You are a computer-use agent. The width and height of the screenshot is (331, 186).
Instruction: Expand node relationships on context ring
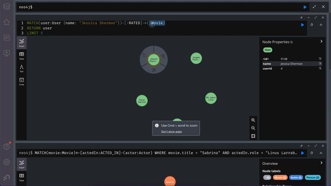tap(154, 70)
